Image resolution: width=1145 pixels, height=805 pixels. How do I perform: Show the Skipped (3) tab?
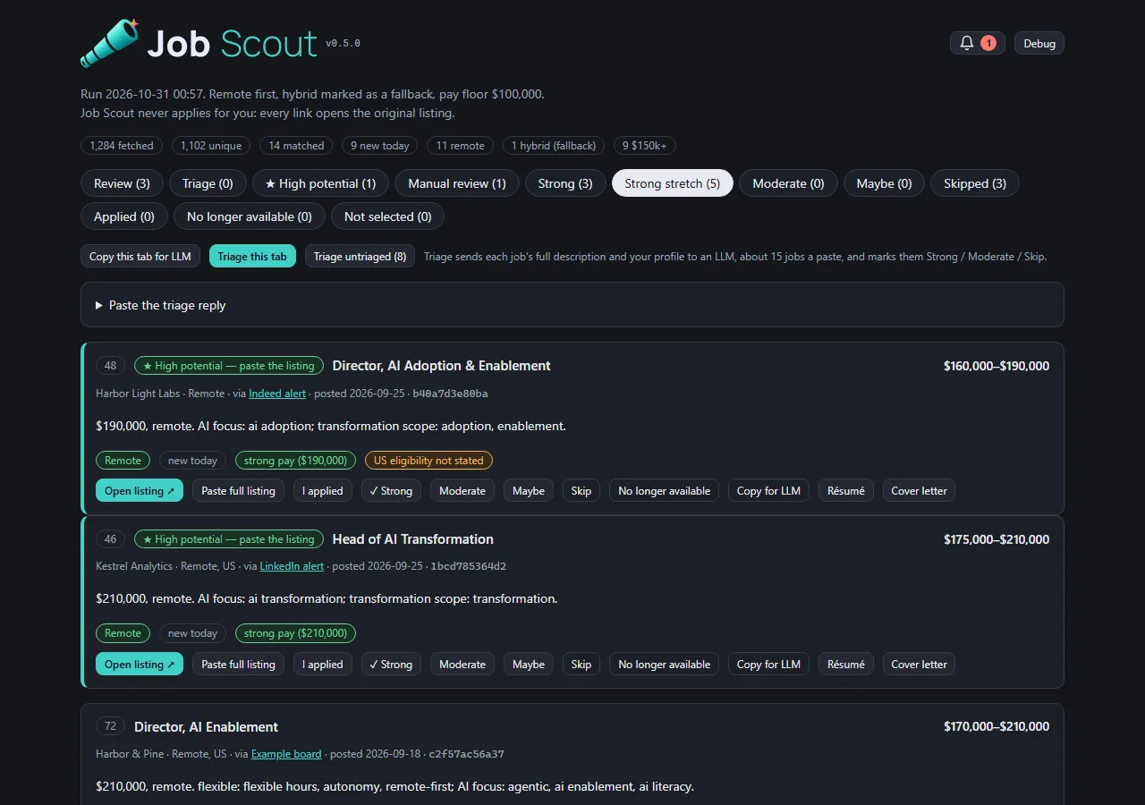tap(975, 183)
